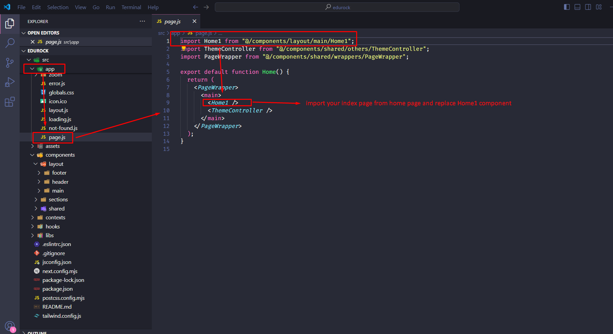Image resolution: width=613 pixels, height=334 pixels.
Task: Collapse the src folder
Action: pyautogui.click(x=29, y=60)
